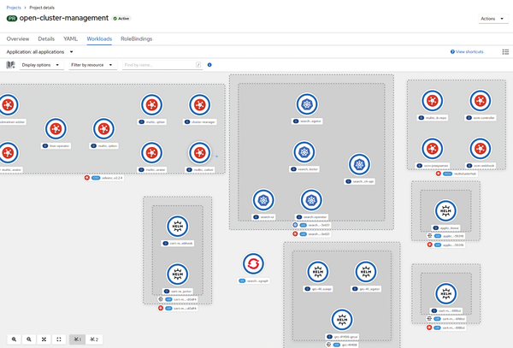This screenshot has height=348, width=513.
Task: Click the info icon next to search field
Action: [x=209, y=65]
